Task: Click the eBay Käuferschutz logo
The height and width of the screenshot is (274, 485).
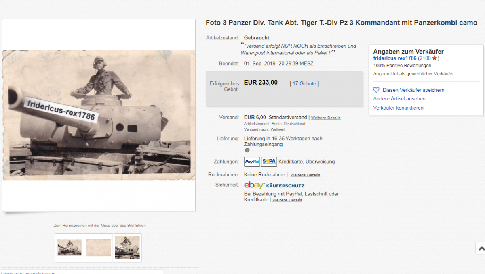Action: [274, 185]
